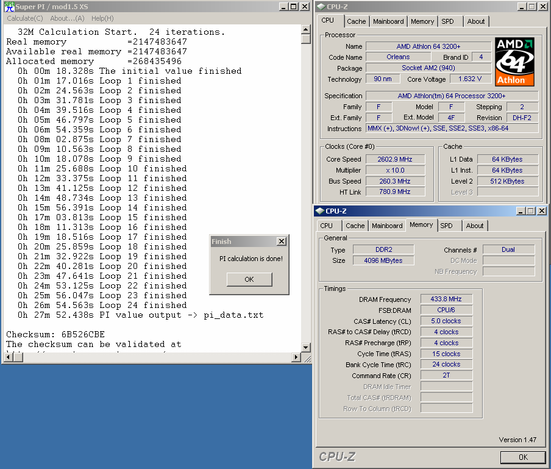Click the Super PI vertical scrollbar thumb
This screenshot has width=551, height=469.
pos(306,38)
